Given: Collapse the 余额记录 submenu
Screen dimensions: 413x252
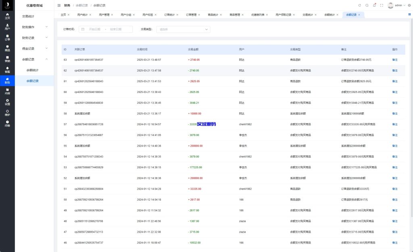Looking at the screenshot, I should point(34,60).
